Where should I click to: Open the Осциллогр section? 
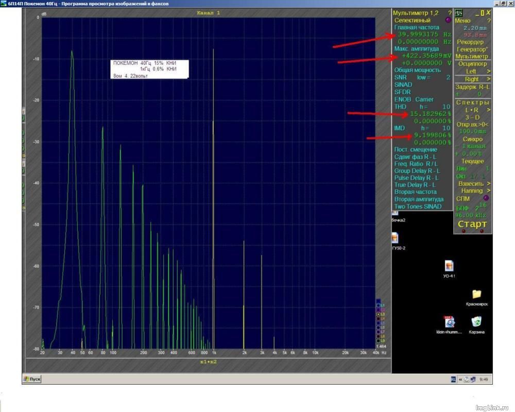472,64
